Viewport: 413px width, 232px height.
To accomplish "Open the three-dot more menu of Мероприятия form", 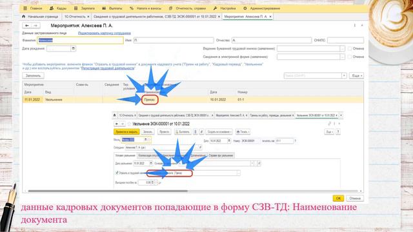I will pos(354,26).
